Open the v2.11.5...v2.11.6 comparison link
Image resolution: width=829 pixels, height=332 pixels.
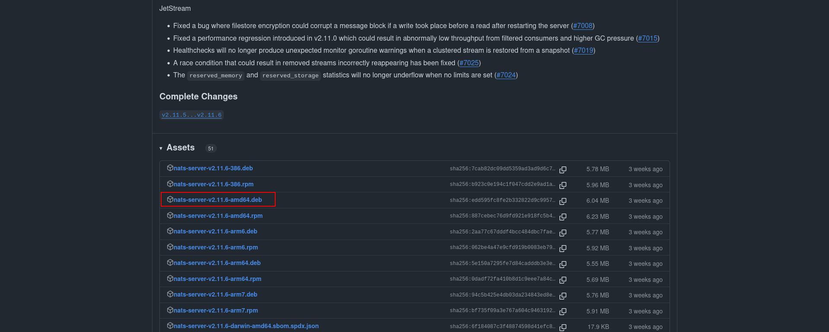[191, 115]
